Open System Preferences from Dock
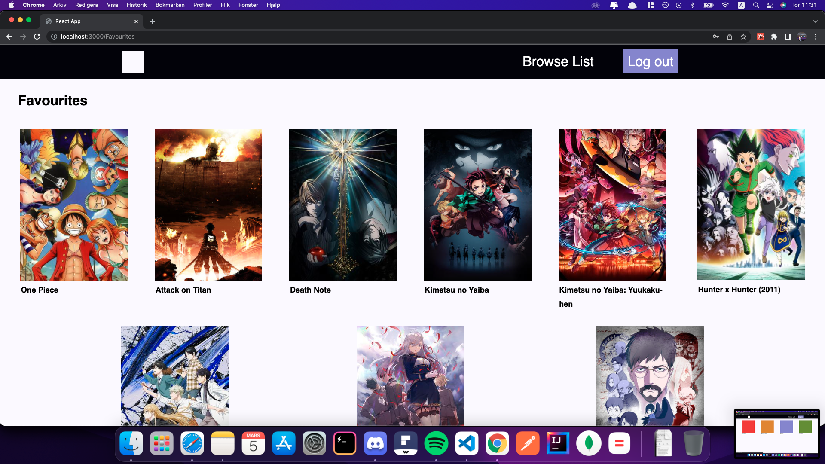 point(314,443)
